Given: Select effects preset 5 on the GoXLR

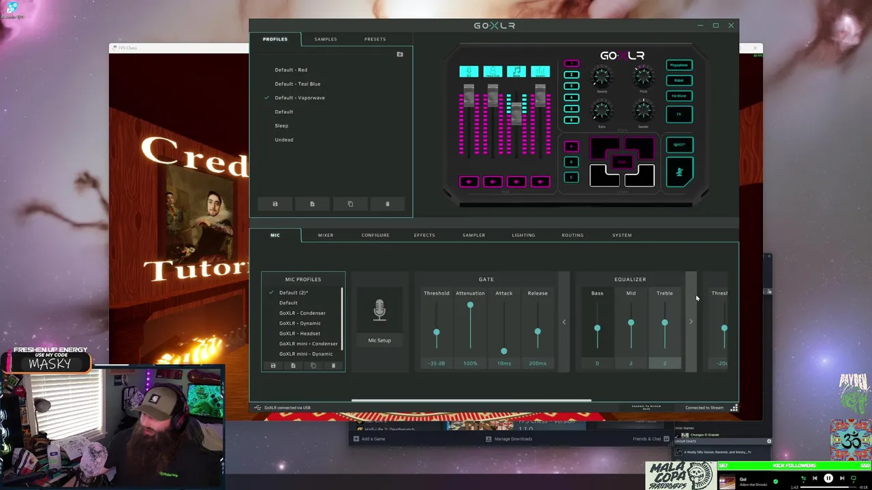Looking at the screenshot, I should 572,109.
